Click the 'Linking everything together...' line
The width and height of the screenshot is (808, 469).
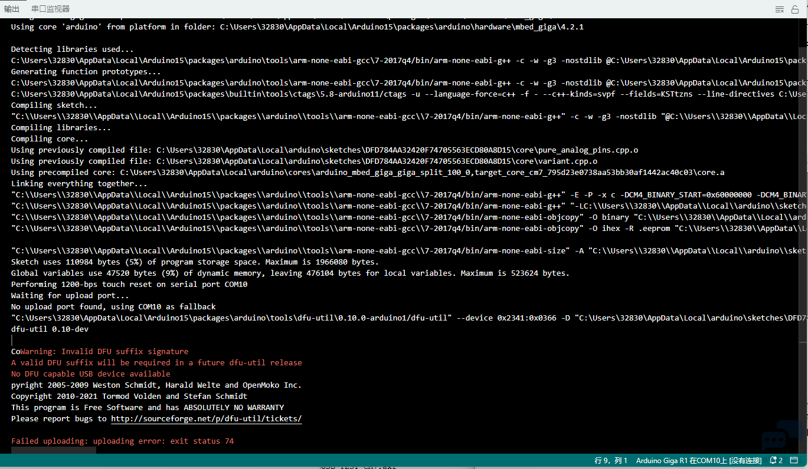(x=79, y=184)
